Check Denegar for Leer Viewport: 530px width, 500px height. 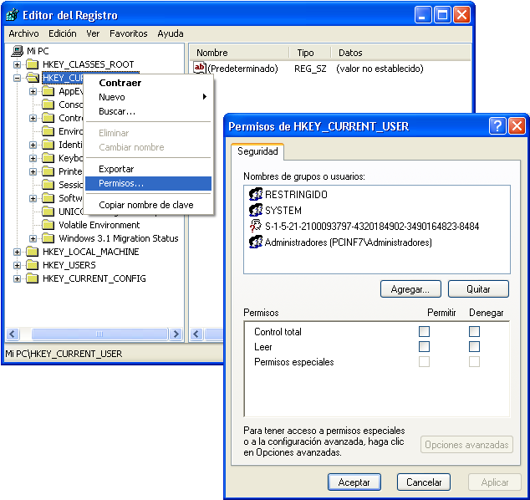click(474, 346)
